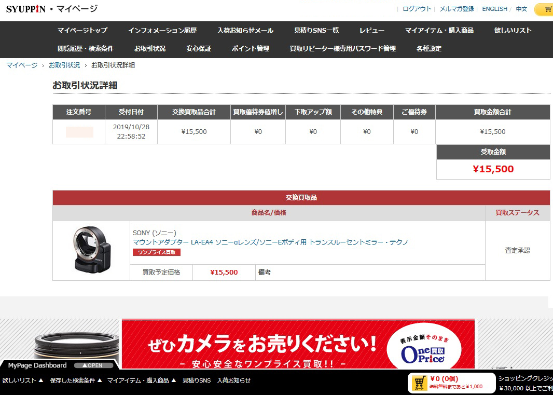Click 見積りSNS in bottom bar
Image resolution: width=553 pixels, height=395 pixels.
197,380
